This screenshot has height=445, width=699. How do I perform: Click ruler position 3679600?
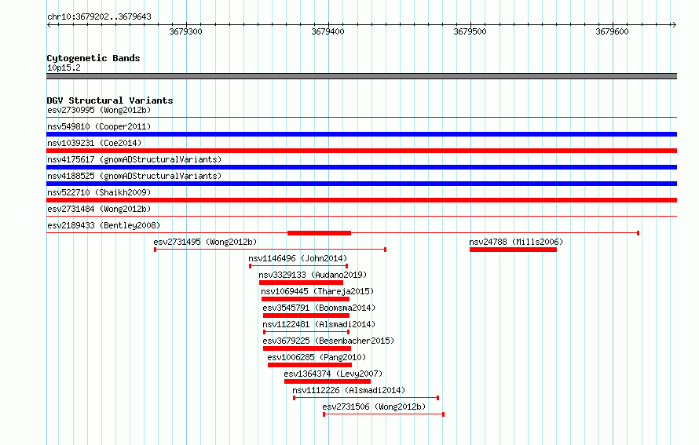pos(613,31)
